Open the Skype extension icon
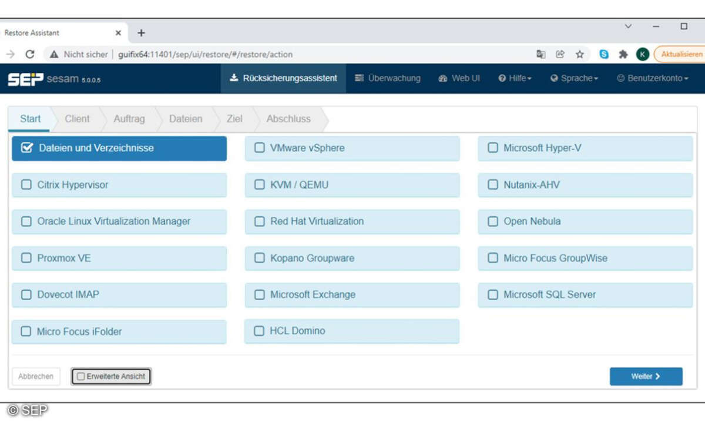 click(x=604, y=54)
